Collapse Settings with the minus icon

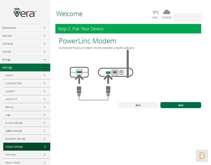(45, 67)
